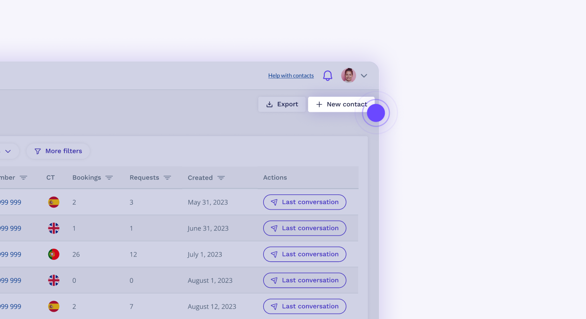Viewport: 586px width, 319px height.
Task: Open the account menu chevron beside the avatar
Action: [363, 76]
